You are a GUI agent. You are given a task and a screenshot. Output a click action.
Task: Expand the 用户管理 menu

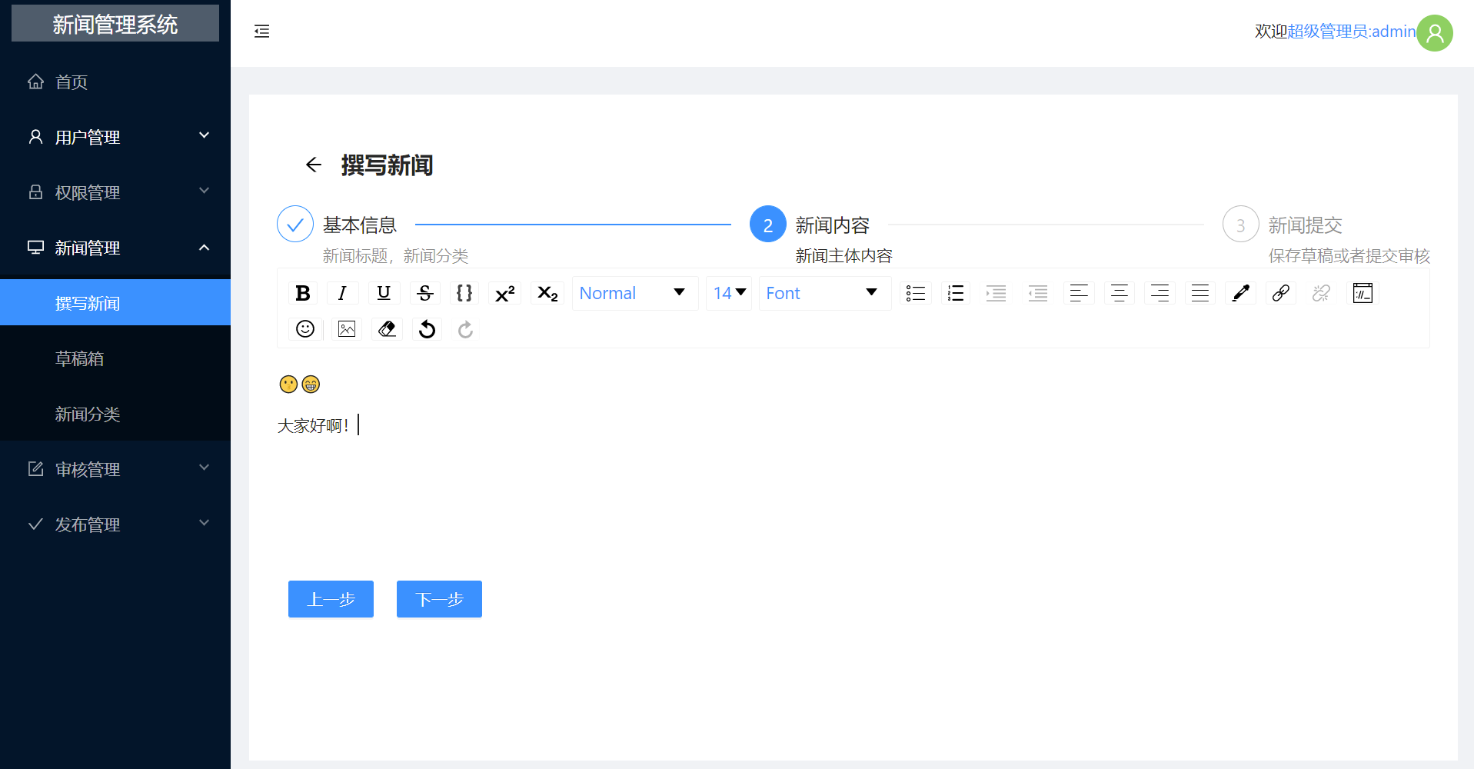point(115,137)
